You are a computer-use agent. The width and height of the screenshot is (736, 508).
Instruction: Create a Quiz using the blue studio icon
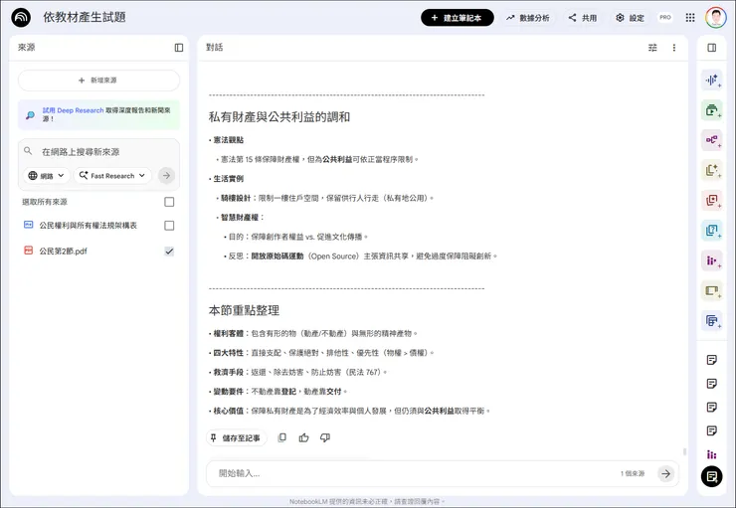click(x=712, y=231)
